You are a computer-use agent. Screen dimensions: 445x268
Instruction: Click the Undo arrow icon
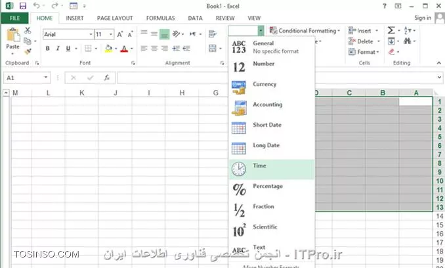coord(37,5)
